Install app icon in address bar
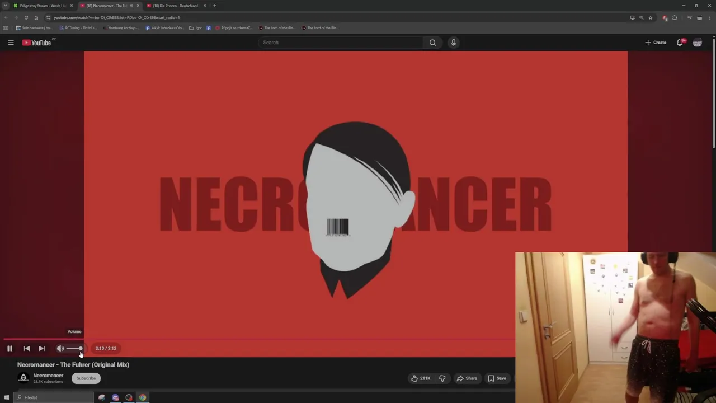 [632, 17]
